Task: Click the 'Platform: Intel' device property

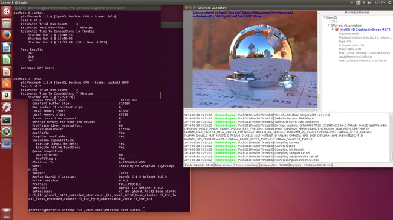Action: [x=348, y=34]
